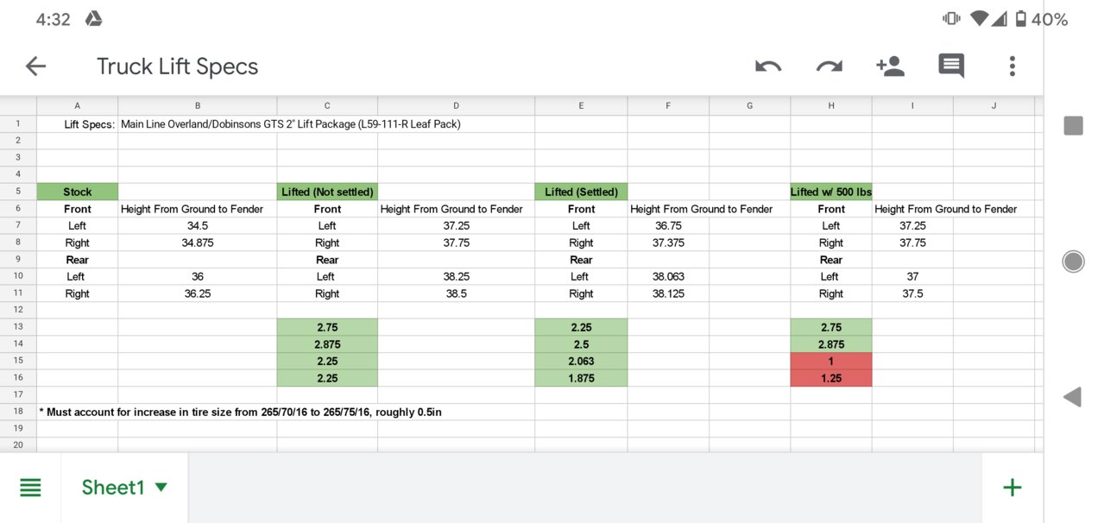The height and width of the screenshot is (523, 1104).
Task: Open the comments icon
Action: click(x=951, y=66)
